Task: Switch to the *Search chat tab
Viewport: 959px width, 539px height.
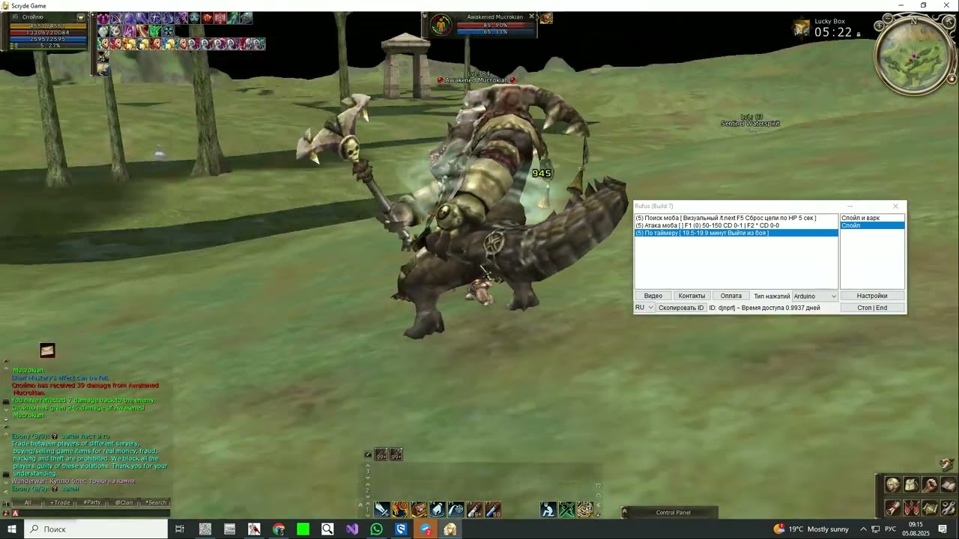Action: [x=155, y=502]
